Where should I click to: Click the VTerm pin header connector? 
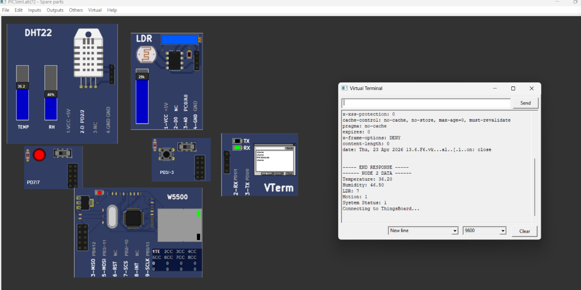[x=227, y=162]
